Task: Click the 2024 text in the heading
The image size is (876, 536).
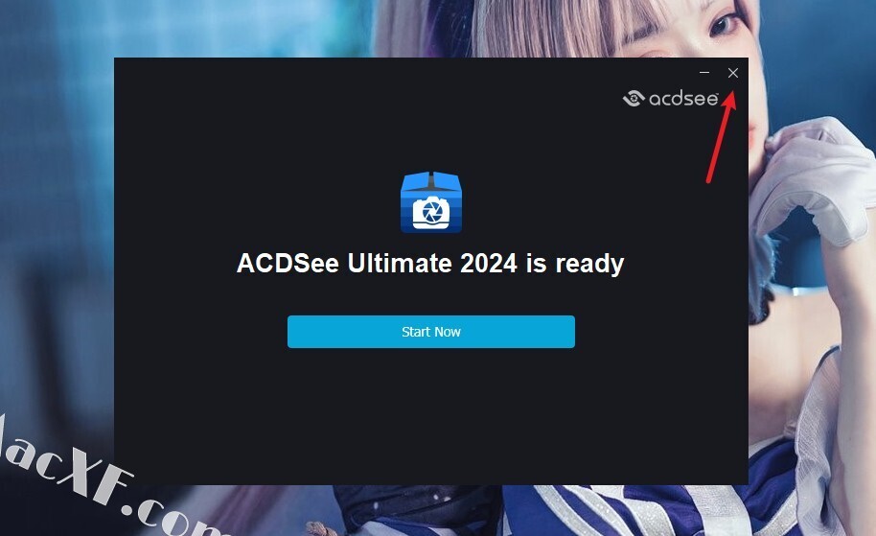Action: tap(488, 264)
